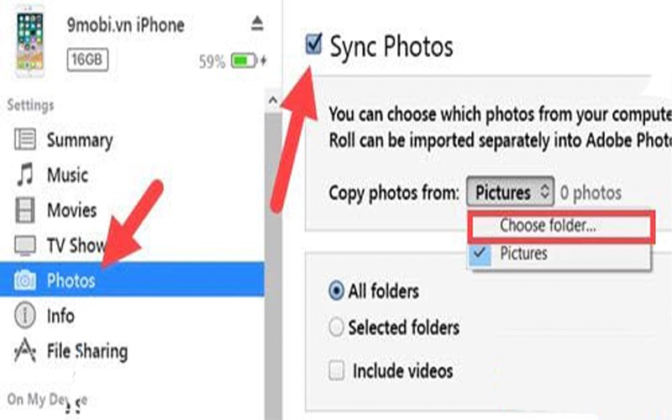
Task: Click the Info circle icon
Action: pos(25,316)
